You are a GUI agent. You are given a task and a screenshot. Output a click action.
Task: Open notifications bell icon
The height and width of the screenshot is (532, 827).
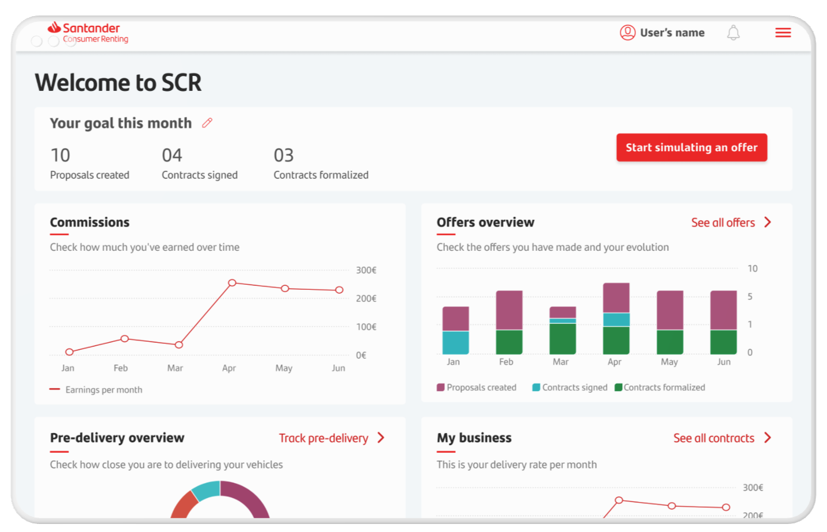tap(733, 33)
